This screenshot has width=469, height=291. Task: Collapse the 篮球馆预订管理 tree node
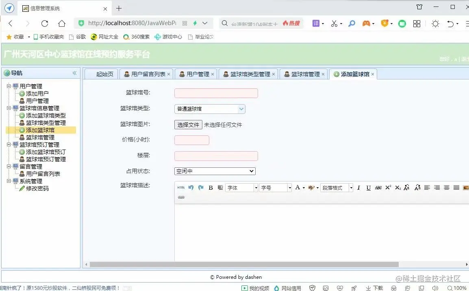9,145
